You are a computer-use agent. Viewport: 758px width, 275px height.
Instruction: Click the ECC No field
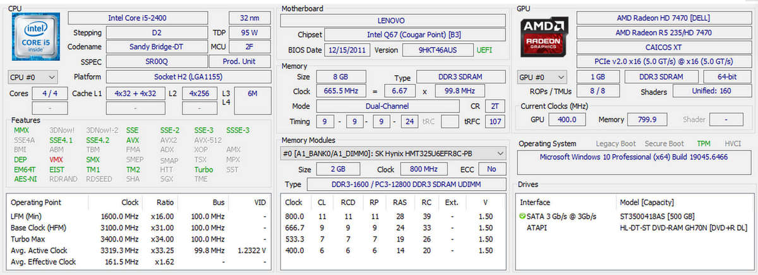(x=492, y=169)
